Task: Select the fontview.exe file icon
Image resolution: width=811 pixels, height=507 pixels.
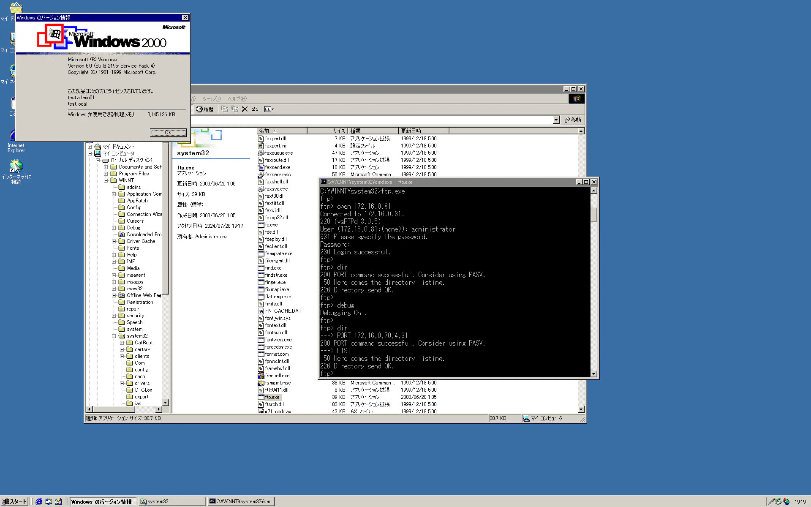Action: (261, 340)
